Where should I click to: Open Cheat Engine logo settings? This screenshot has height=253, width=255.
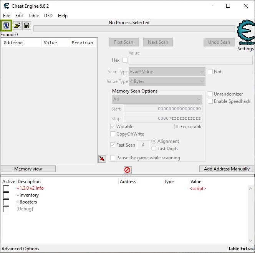click(x=246, y=32)
